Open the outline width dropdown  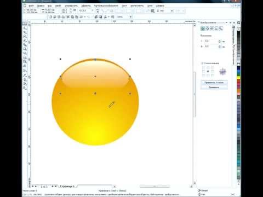[171, 11]
